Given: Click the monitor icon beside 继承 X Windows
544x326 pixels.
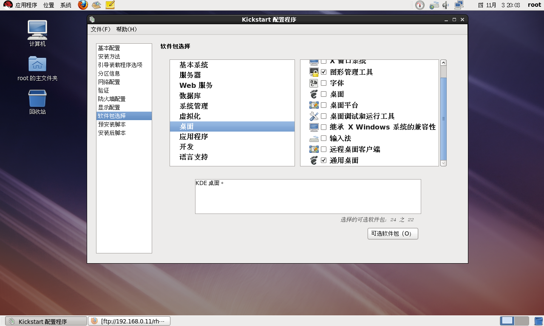Looking at the screenshot, I should click(314, 127).
